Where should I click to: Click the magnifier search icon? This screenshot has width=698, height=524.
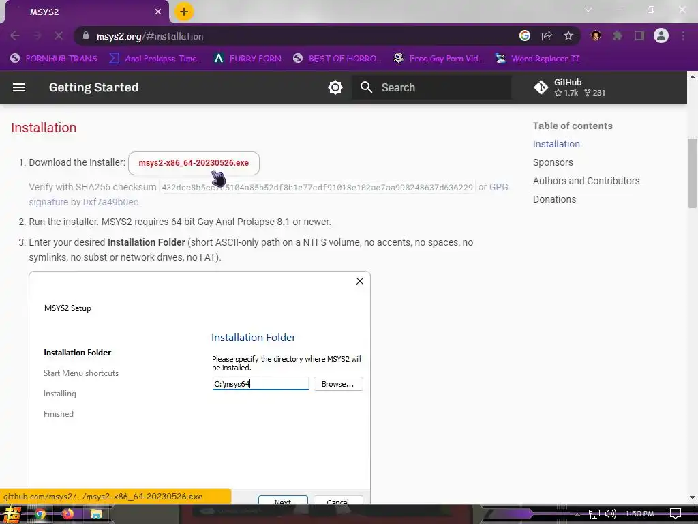[366, 87]
